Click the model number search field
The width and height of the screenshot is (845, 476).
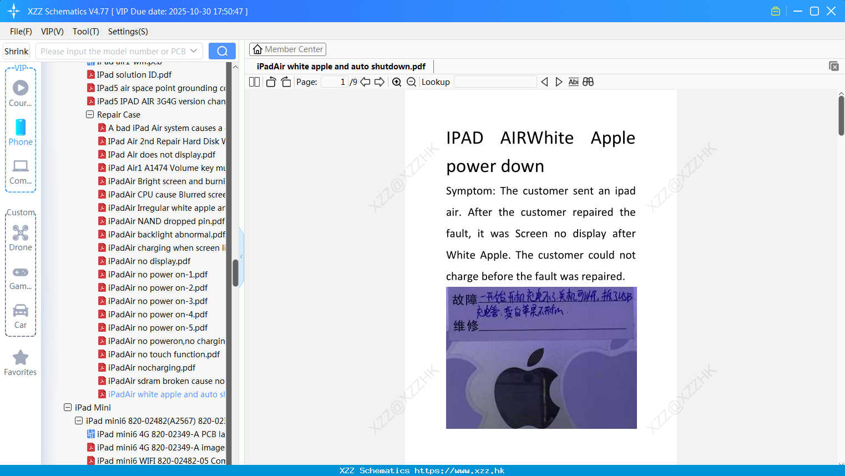click(x=113, y=51)
